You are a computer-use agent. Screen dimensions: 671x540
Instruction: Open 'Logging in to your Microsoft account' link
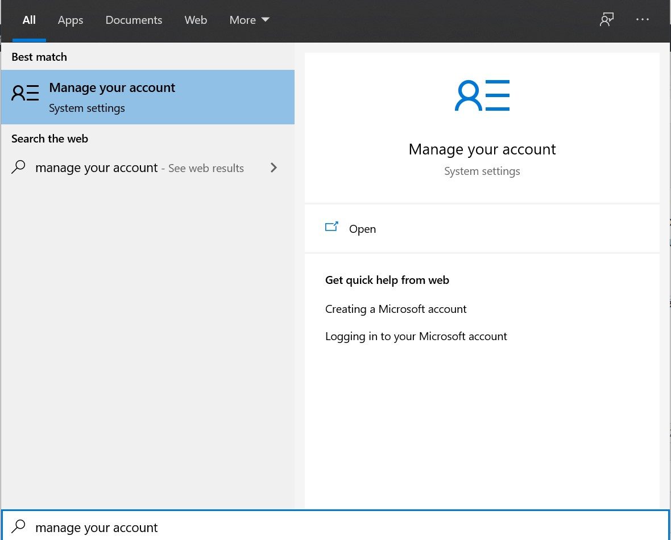416,336
